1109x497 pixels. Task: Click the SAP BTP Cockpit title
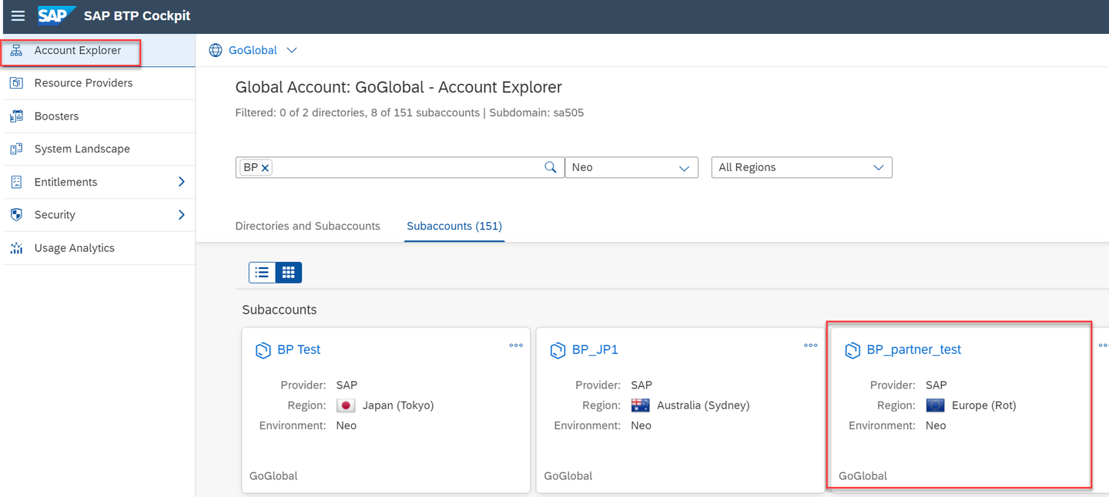137,16
